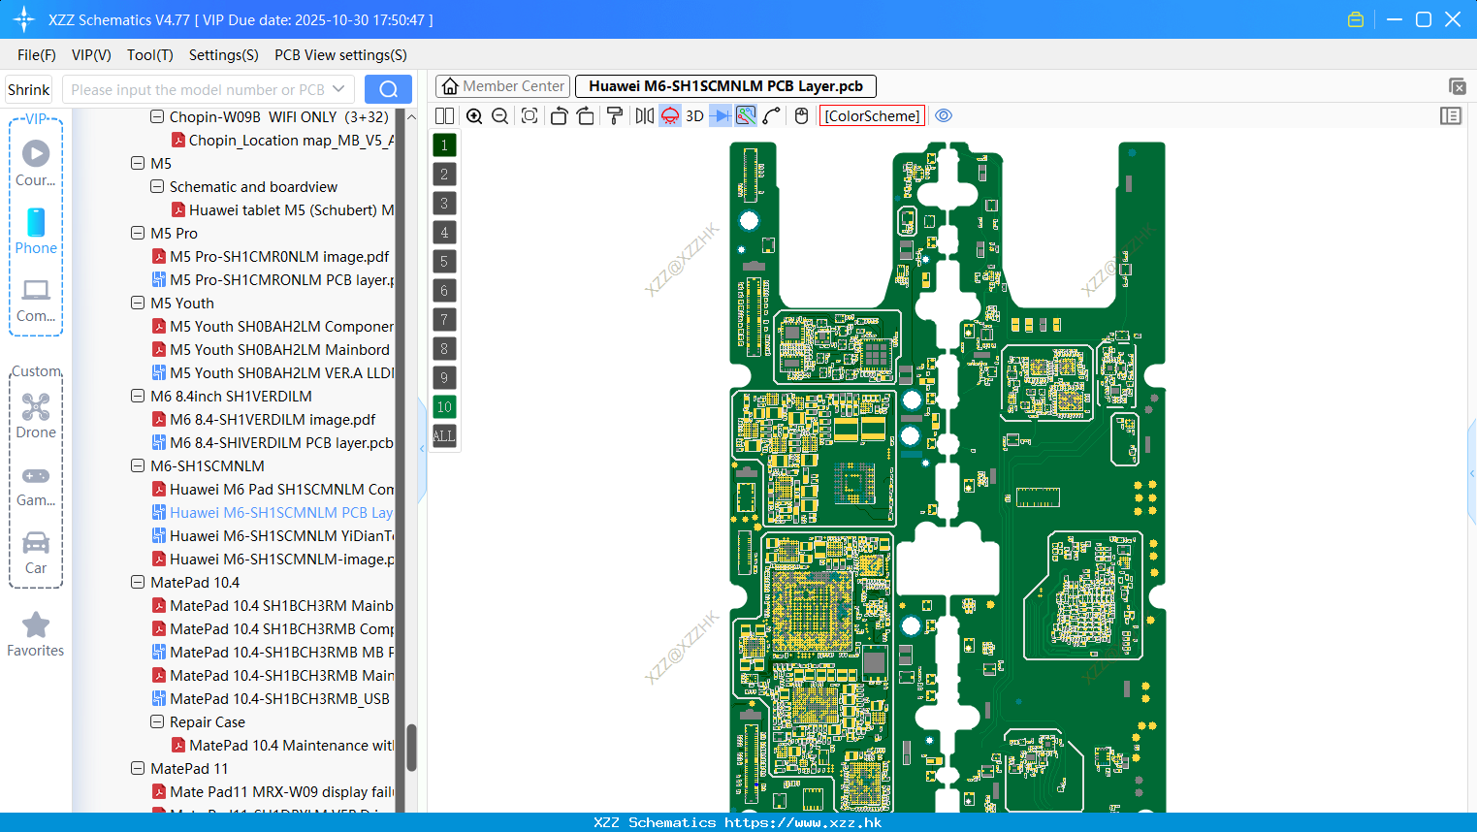This screenshot has height=832, width=1477.
Task: Open the right side panel icon
Action: click(1451, 116)
